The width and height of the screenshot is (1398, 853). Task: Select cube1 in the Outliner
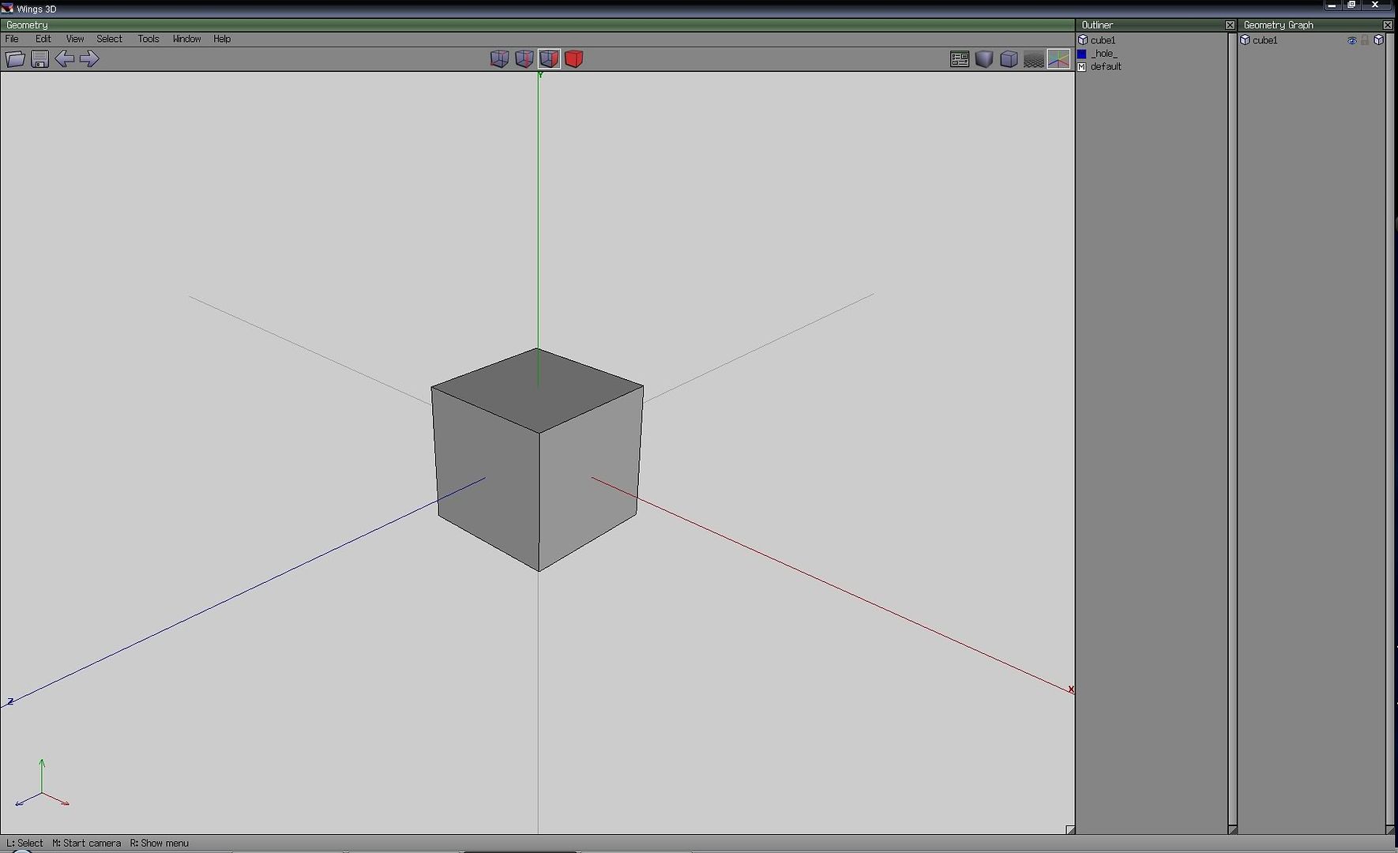1103,40
